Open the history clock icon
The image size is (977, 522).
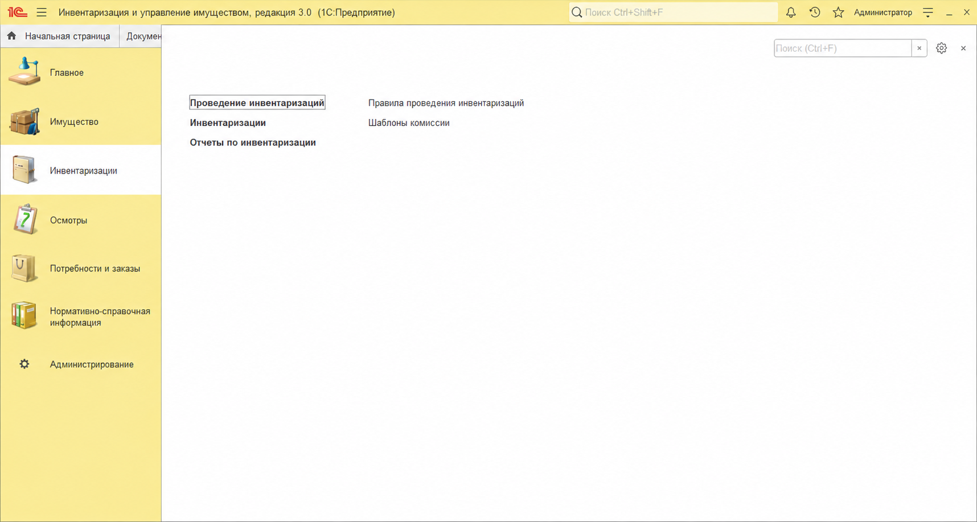point(815,12)
